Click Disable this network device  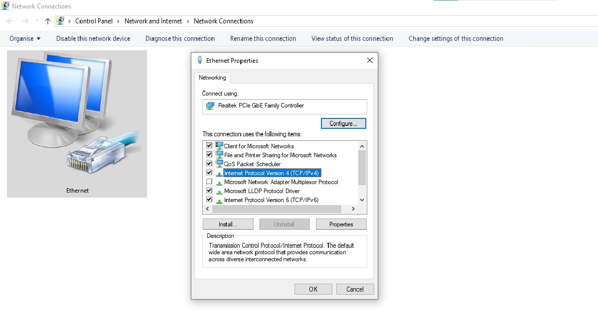pyautogui.click(x=93, y=38)
